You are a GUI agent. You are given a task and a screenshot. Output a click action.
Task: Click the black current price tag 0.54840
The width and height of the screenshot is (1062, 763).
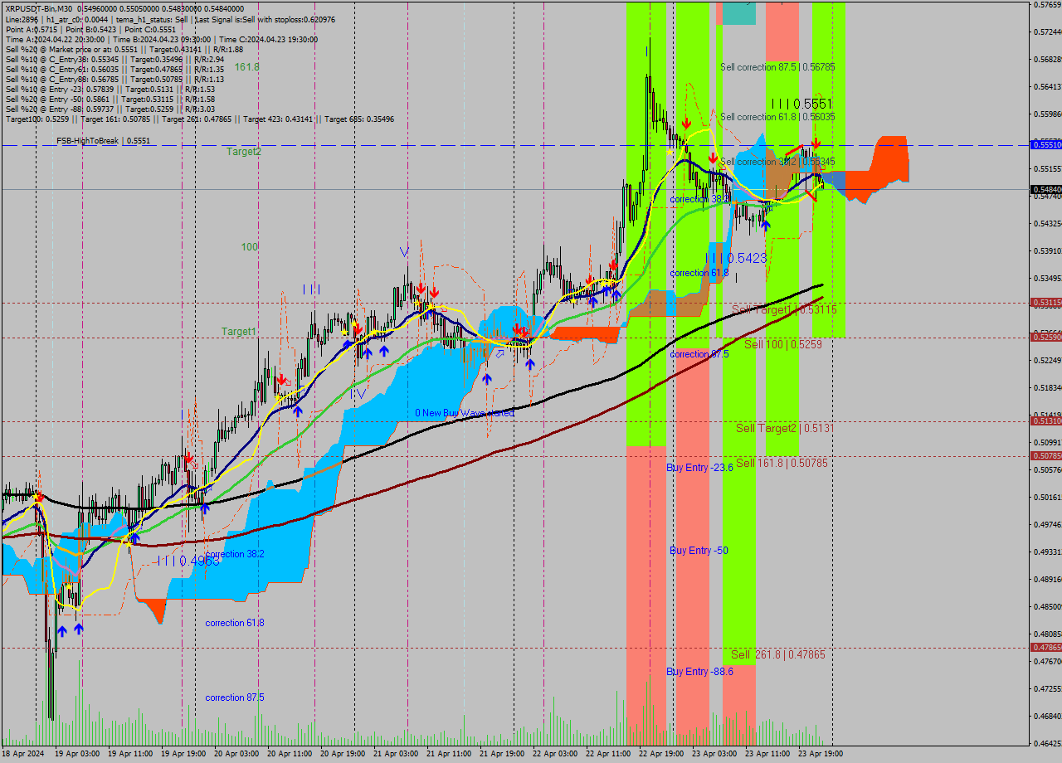pyautogui.click(x=1046, y=190)
